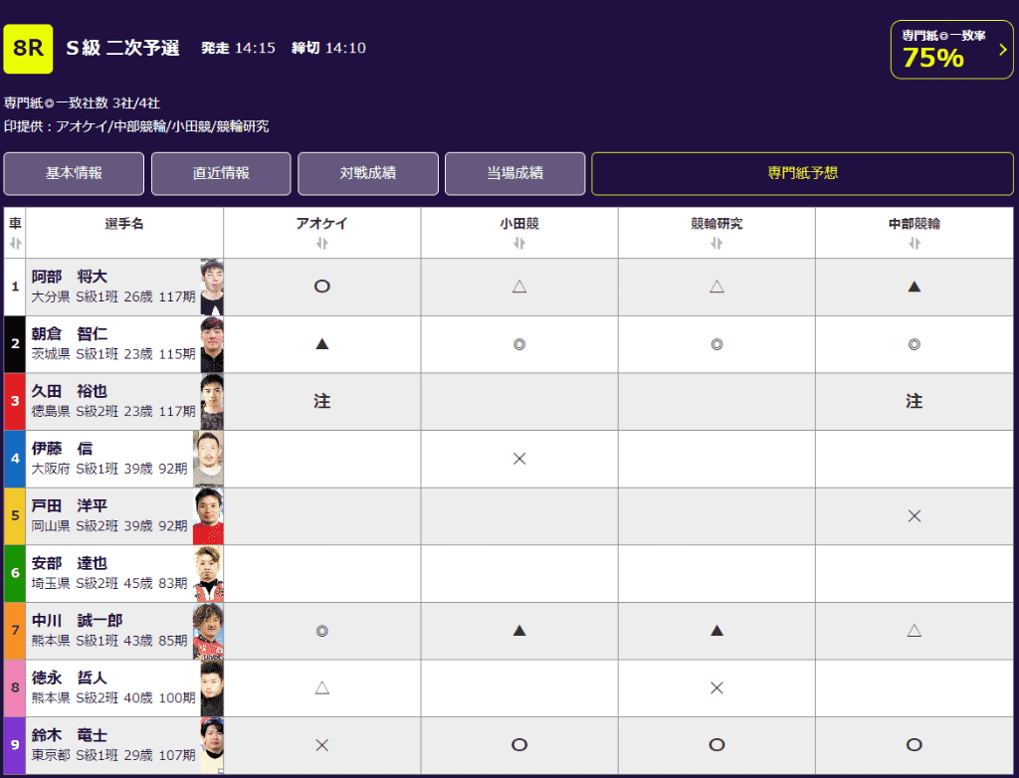Click the 阿部 将大 rider photo
The image size is (1019, 778).
pyautogui.click(x=211, y=288)
